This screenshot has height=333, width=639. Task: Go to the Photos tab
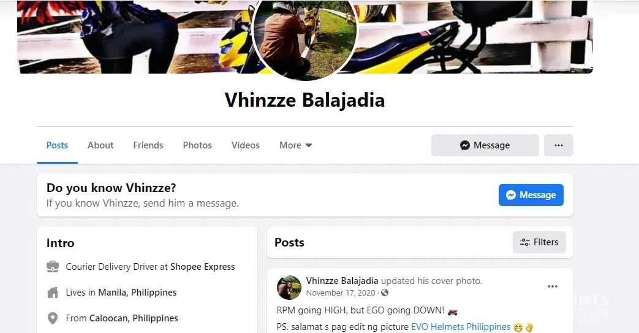[x=197, y=145]
